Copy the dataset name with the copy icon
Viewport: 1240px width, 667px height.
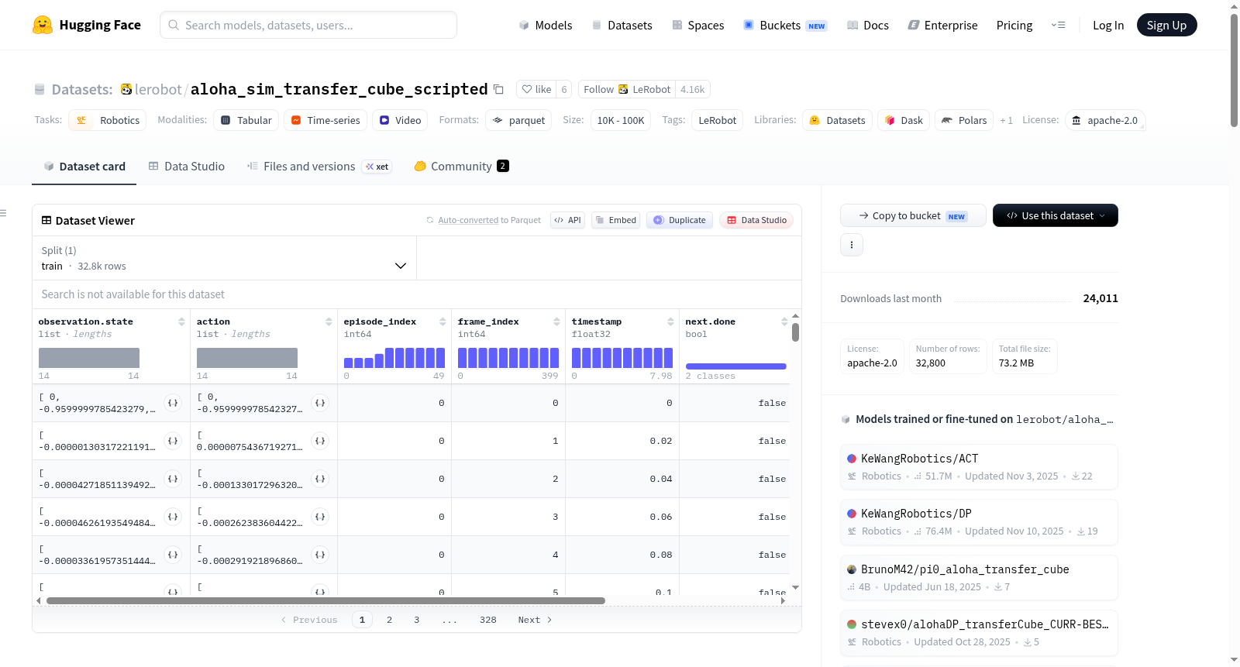tap(498, 89)
